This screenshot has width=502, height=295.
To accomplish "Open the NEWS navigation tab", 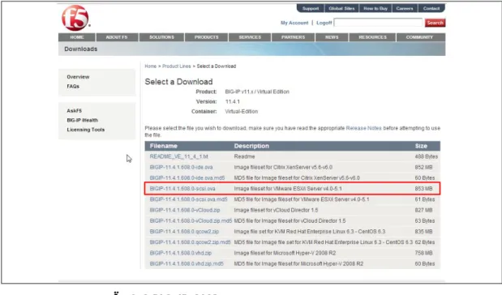I will tap(332, 37).
